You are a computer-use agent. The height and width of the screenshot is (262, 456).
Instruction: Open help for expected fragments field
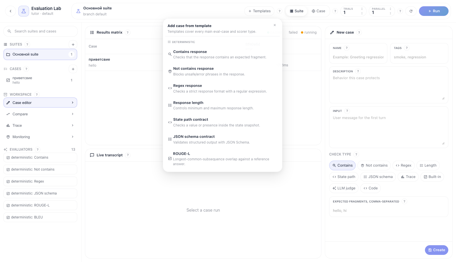pos(404,202)
